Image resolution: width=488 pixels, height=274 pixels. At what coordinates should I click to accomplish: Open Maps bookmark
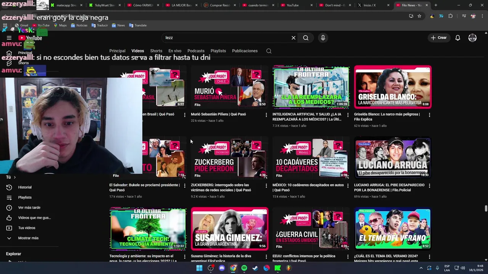[x=60, y=25]
